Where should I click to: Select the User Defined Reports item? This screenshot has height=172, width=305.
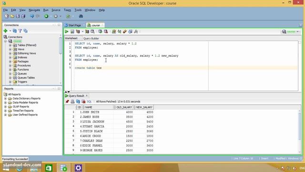[x=25, y=115]
